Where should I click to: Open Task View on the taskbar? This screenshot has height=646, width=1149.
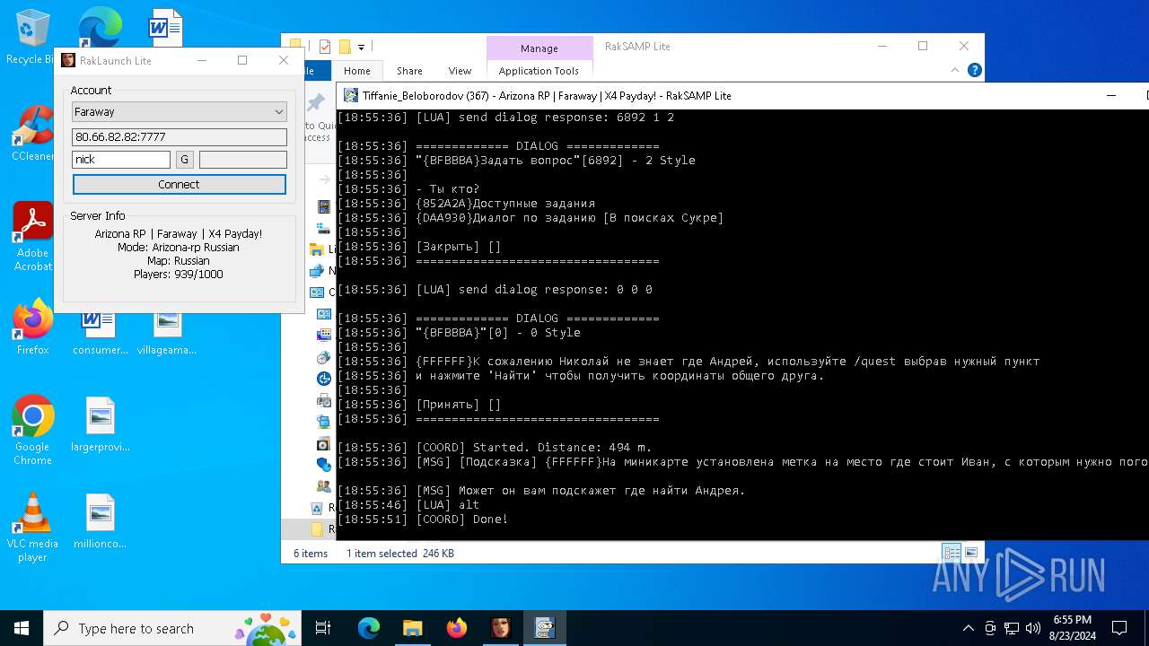324,628
